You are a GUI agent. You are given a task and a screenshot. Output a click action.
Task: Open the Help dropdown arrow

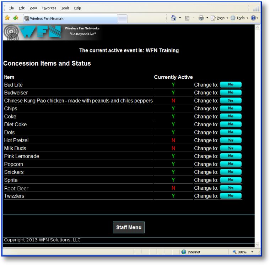[x=257, y=18]
